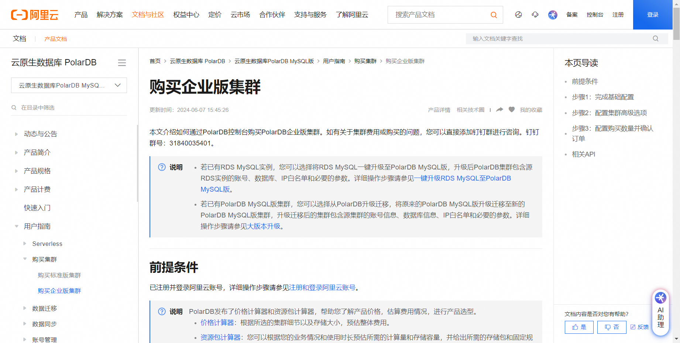This screenshot has width=680, height=343.
Task: Click the 产品文档 tab link
Action: 56,39
